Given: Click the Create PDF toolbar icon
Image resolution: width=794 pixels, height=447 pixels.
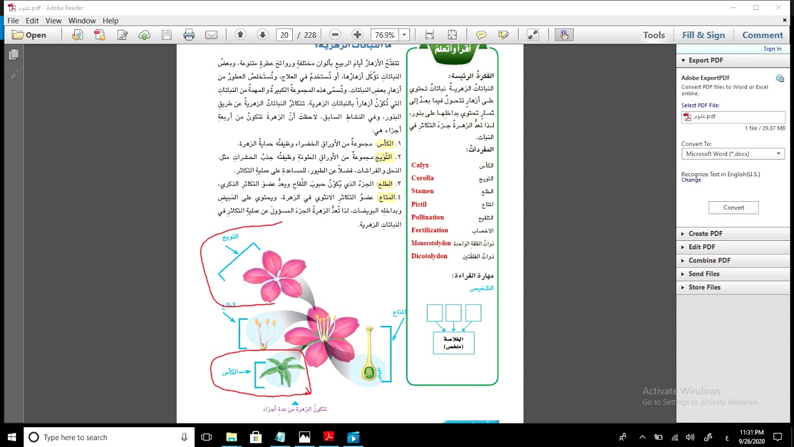Looking at the screenshot, I should 99,35.
